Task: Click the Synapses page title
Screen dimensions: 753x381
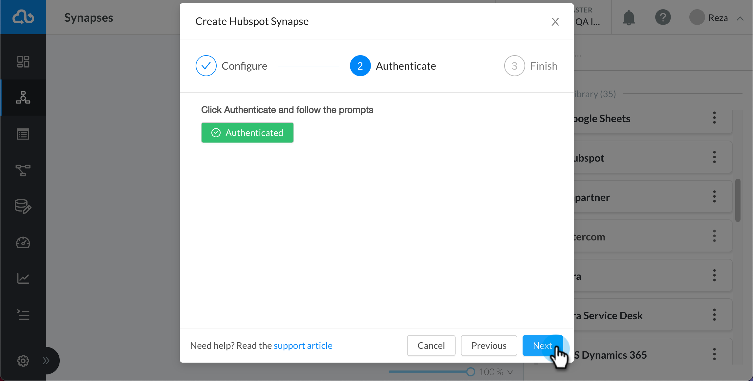Action: click(x=89, y=17)
